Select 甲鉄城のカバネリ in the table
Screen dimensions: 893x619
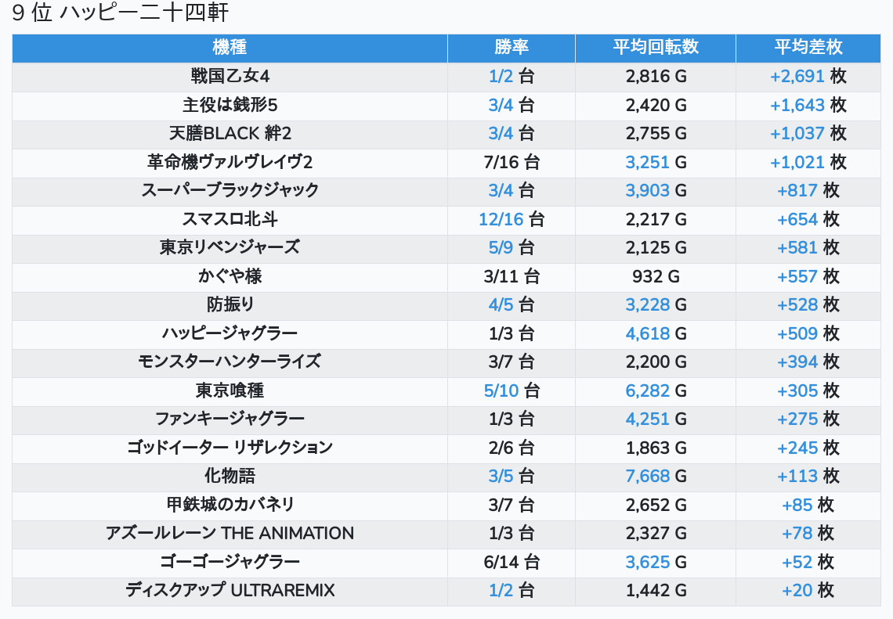230,505
